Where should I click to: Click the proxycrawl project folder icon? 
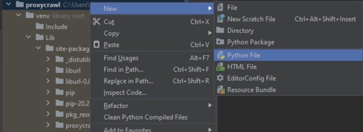click(x=20, y=4)
